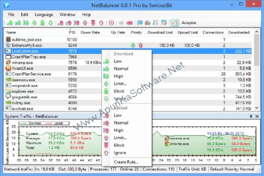
Task: Sort by the Down Rate column header
Action: (90, 33)
